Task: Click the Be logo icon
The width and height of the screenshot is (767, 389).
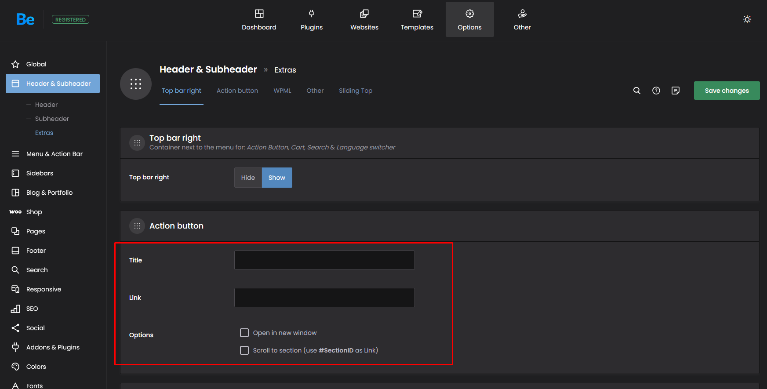Action: point(25,19)
